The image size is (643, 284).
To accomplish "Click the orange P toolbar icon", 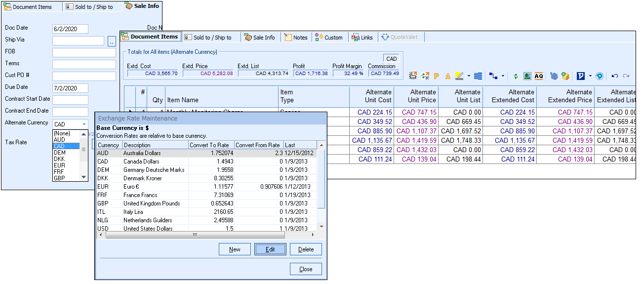I will [437, 76].
